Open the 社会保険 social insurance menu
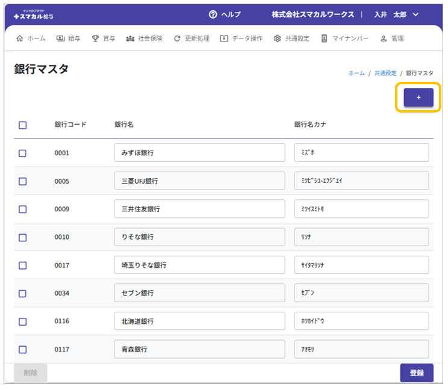 click(145, 39)
